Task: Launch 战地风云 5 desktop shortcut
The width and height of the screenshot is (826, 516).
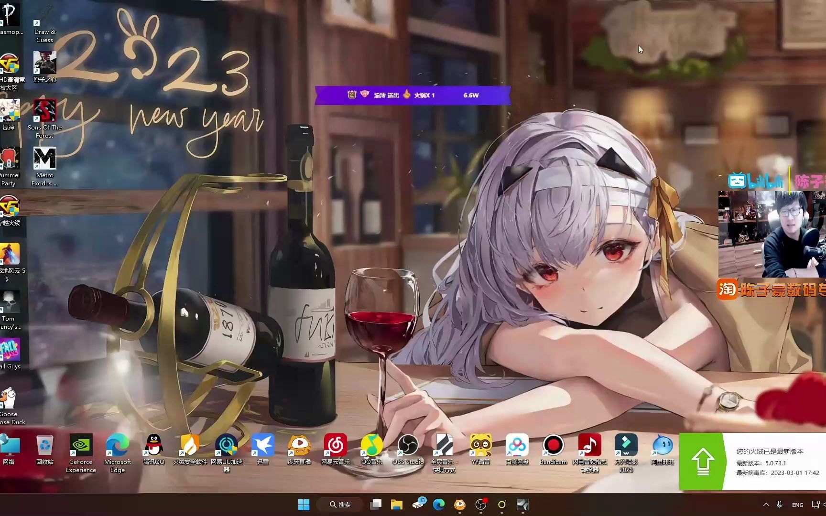Action: click(11, 262)
